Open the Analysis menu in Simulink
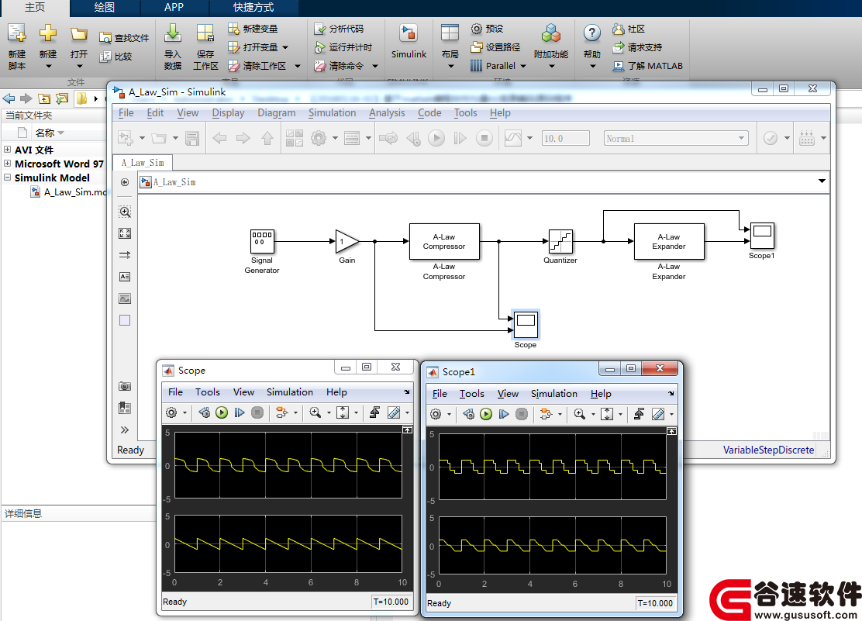 387,112
